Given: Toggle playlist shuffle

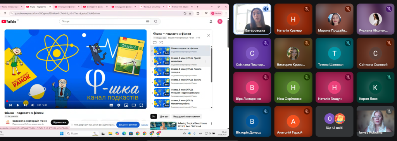Looking at the screenshot, I should 161,42.
